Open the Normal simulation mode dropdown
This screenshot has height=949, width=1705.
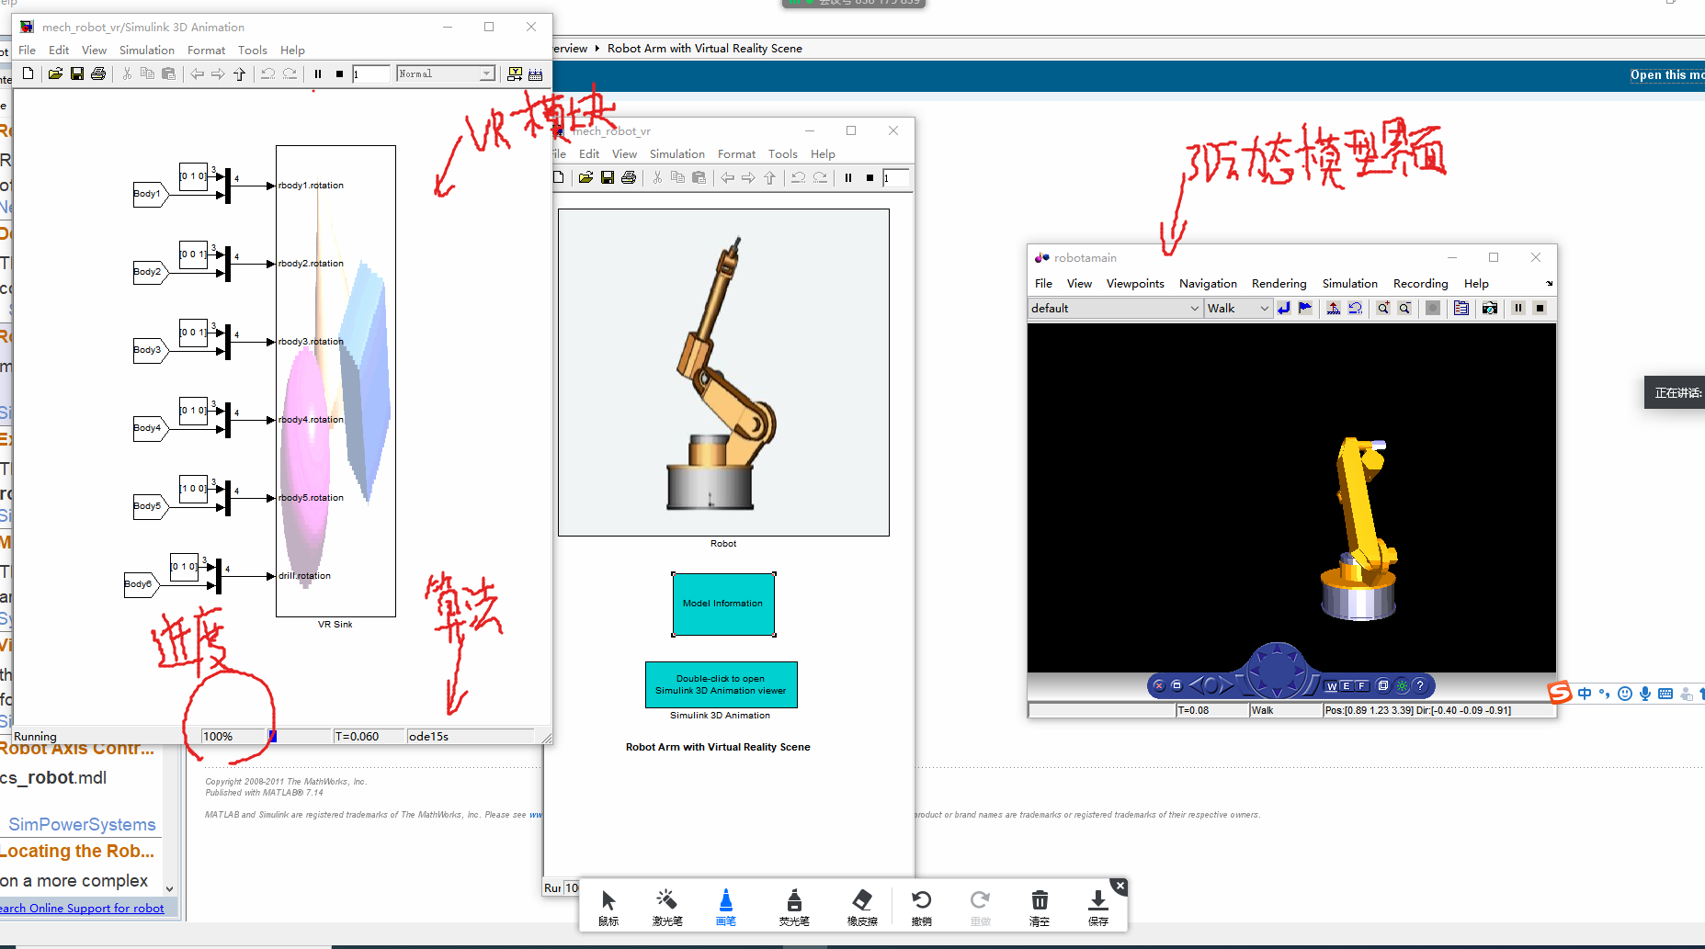tap(486, 73)
